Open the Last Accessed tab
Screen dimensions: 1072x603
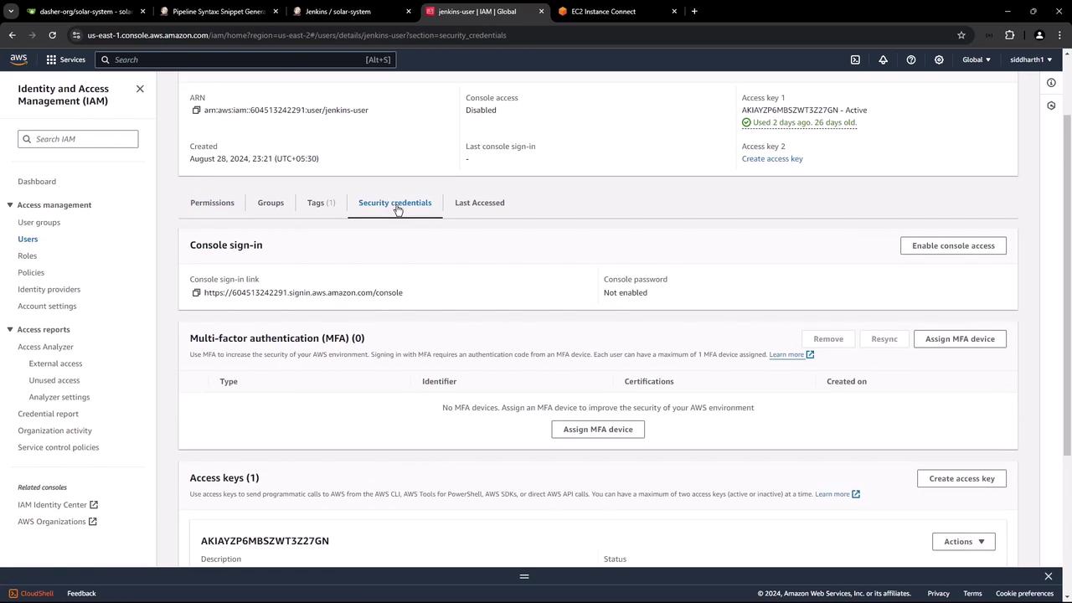click(479, 203)
